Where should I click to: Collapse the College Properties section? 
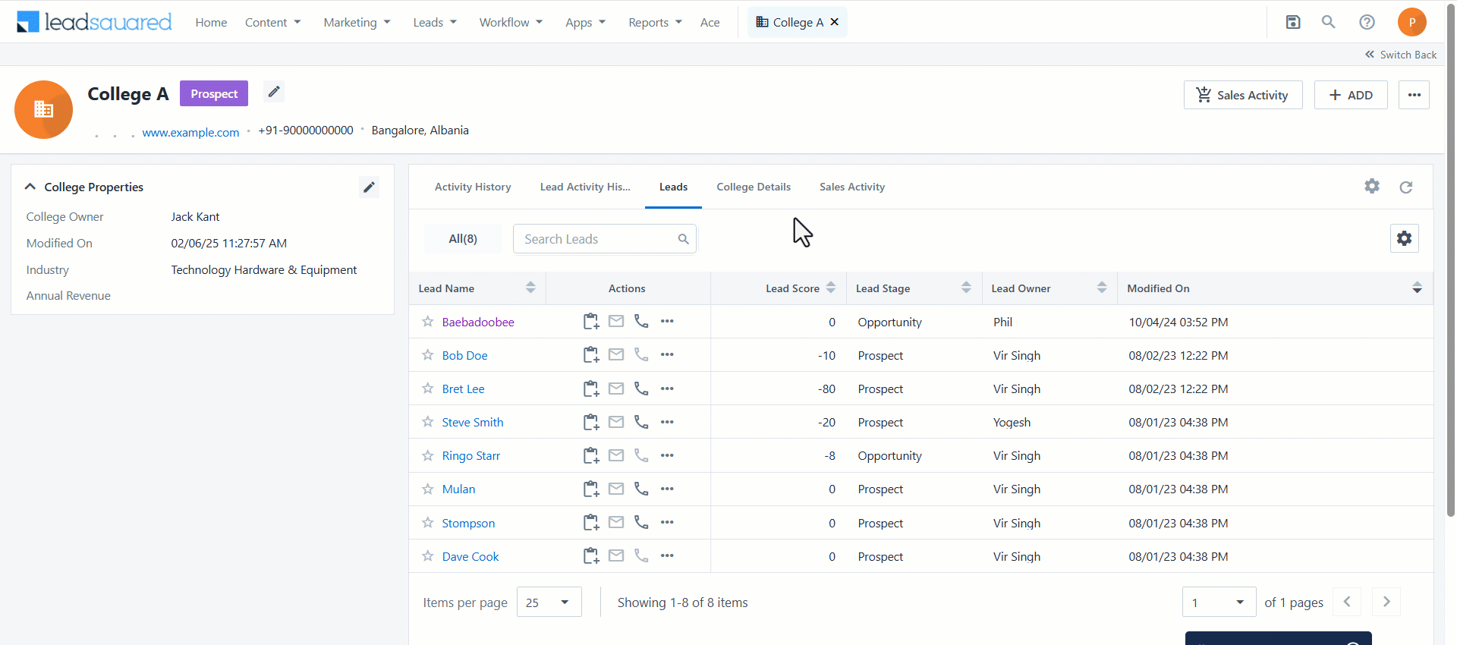[30, 187]
